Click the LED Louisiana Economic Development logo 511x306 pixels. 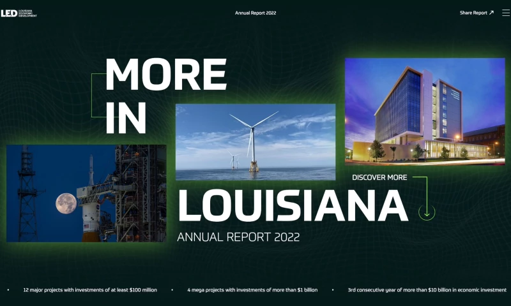[19, 13]
